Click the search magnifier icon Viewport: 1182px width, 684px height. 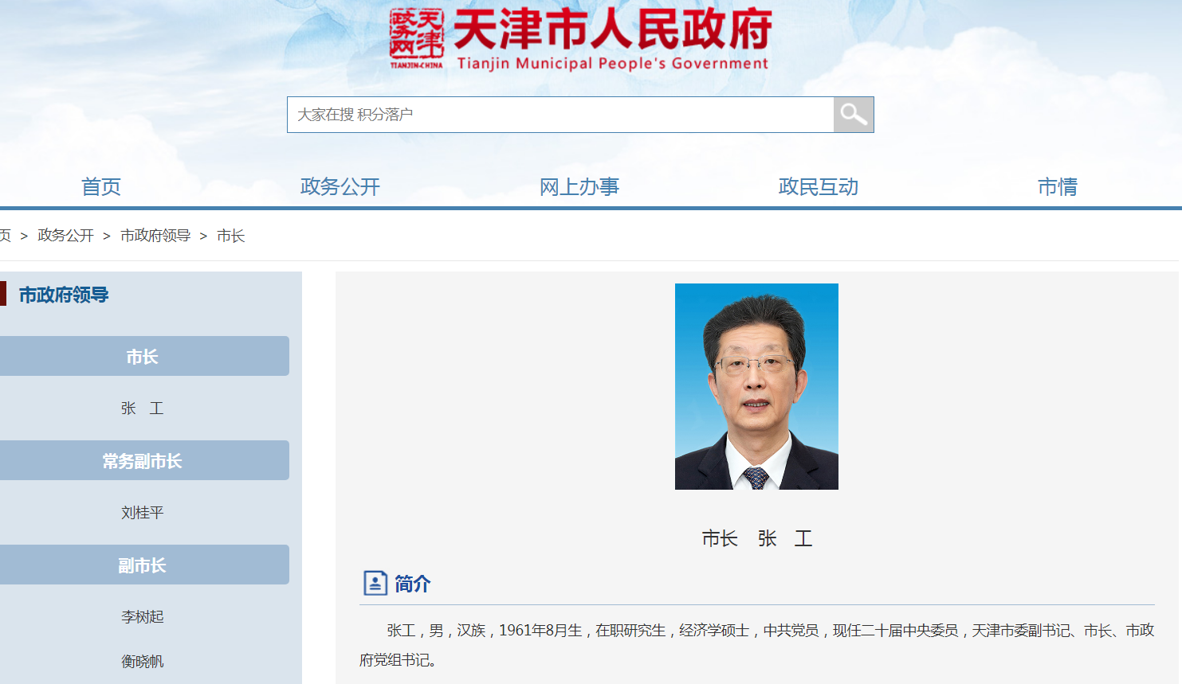coord(852,114)
